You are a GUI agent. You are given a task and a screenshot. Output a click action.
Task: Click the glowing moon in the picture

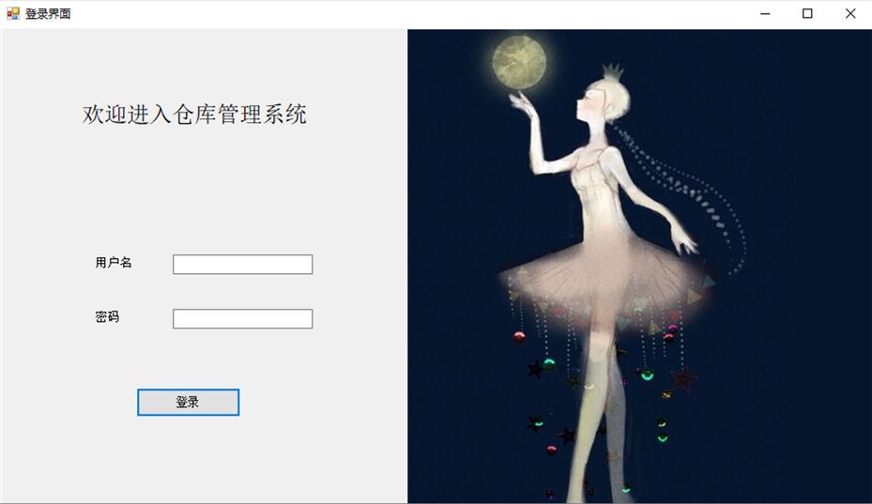click(519, 62)
